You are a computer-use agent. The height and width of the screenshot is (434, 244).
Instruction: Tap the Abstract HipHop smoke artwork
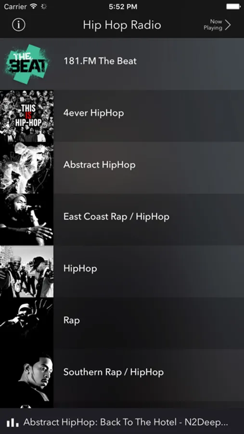click(x=27, y=168)
